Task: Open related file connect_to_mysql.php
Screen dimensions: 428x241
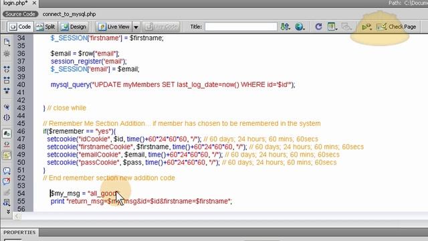Action: tap(69, 14)
